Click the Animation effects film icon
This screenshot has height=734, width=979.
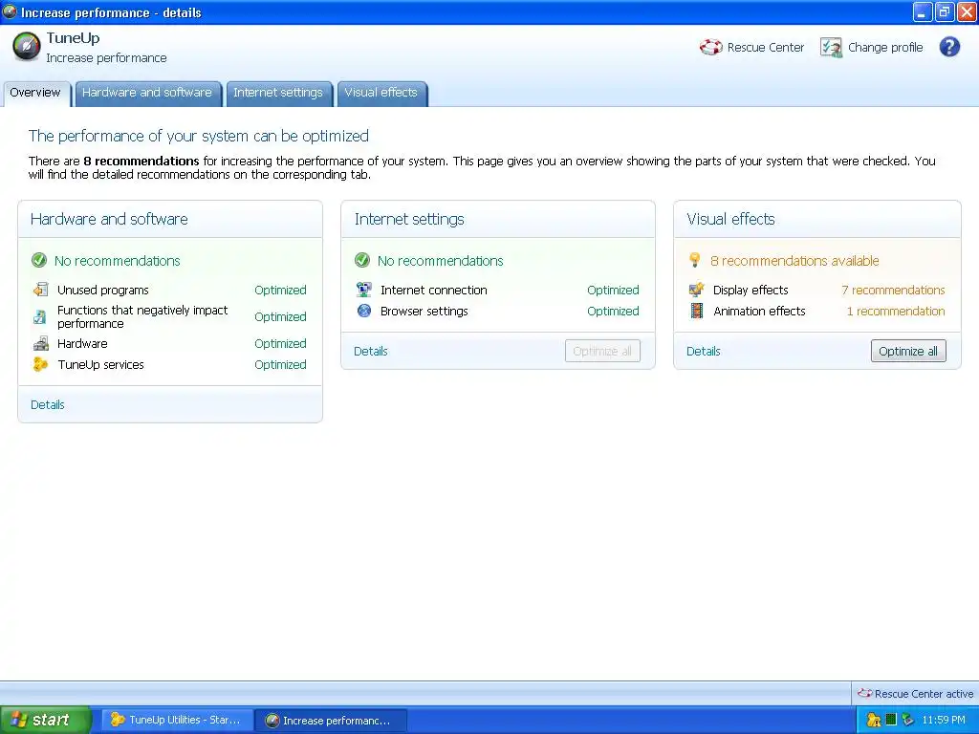click(697, 311)
